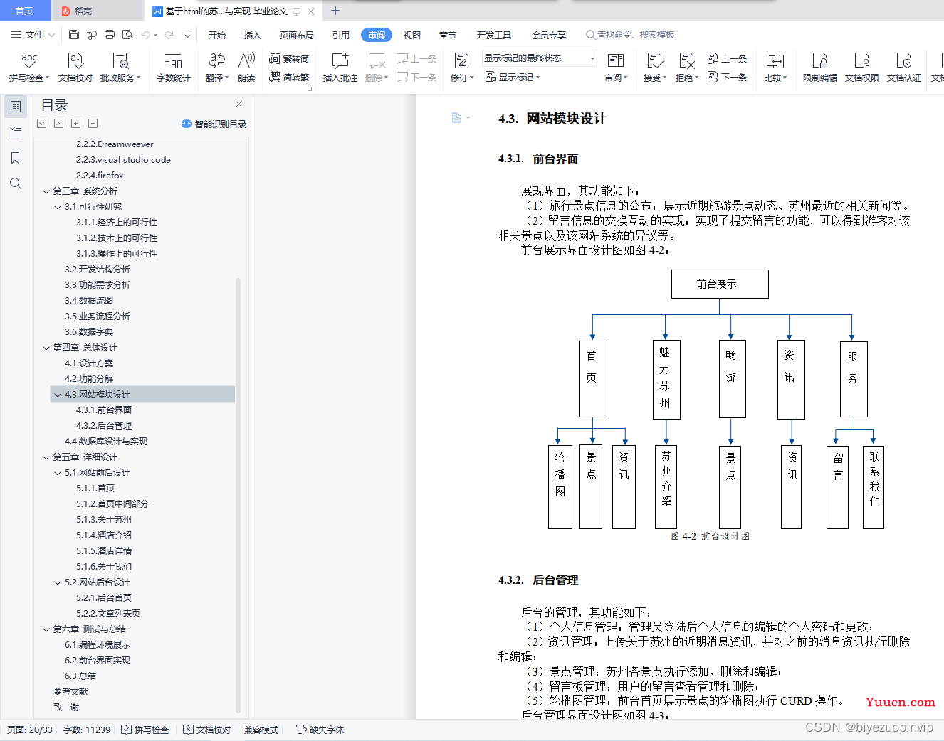
Task: Click the 查找命令、搜索模板 search box
Action: tap(631, 34)
